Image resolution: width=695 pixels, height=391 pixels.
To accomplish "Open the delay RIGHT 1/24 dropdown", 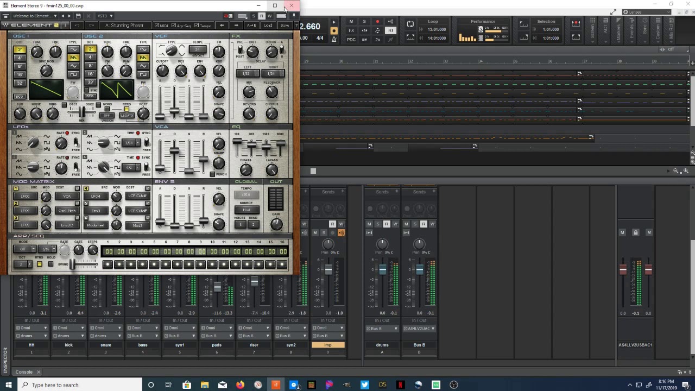I will tap(273, 74).
